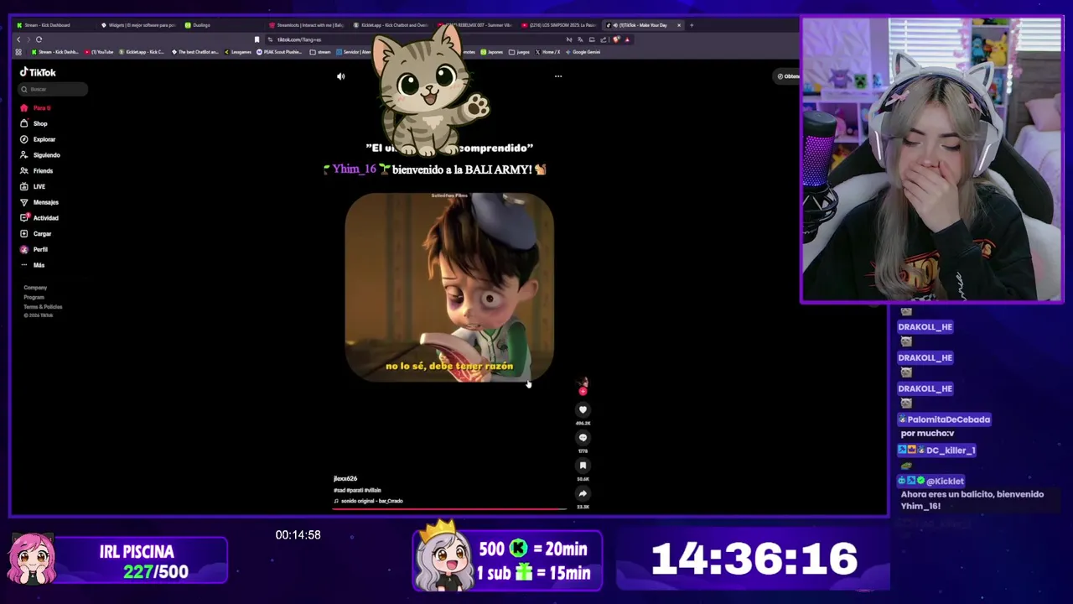Viewport: 1073px width, 604px height.
Task: Click the Obtener button at top right
Action: 788,76
